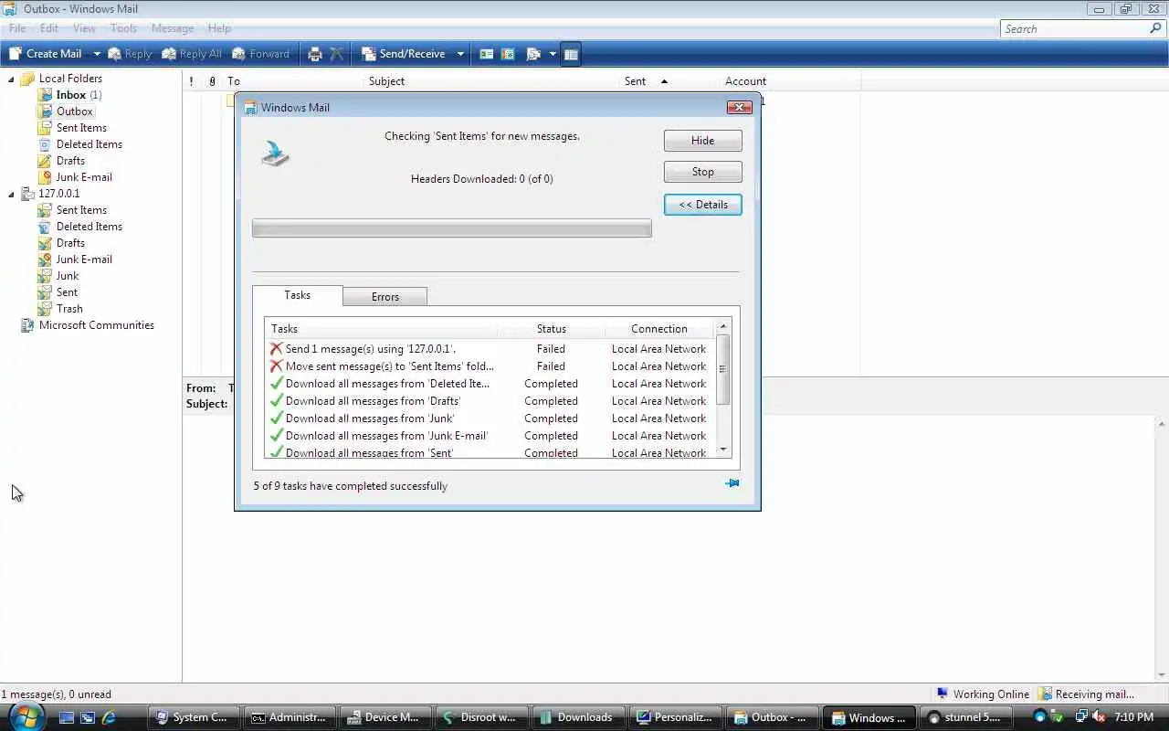Viewport: 1169px width, 731px height.
Task: Click the Reply All toolbar button
Action: (192, 54)
